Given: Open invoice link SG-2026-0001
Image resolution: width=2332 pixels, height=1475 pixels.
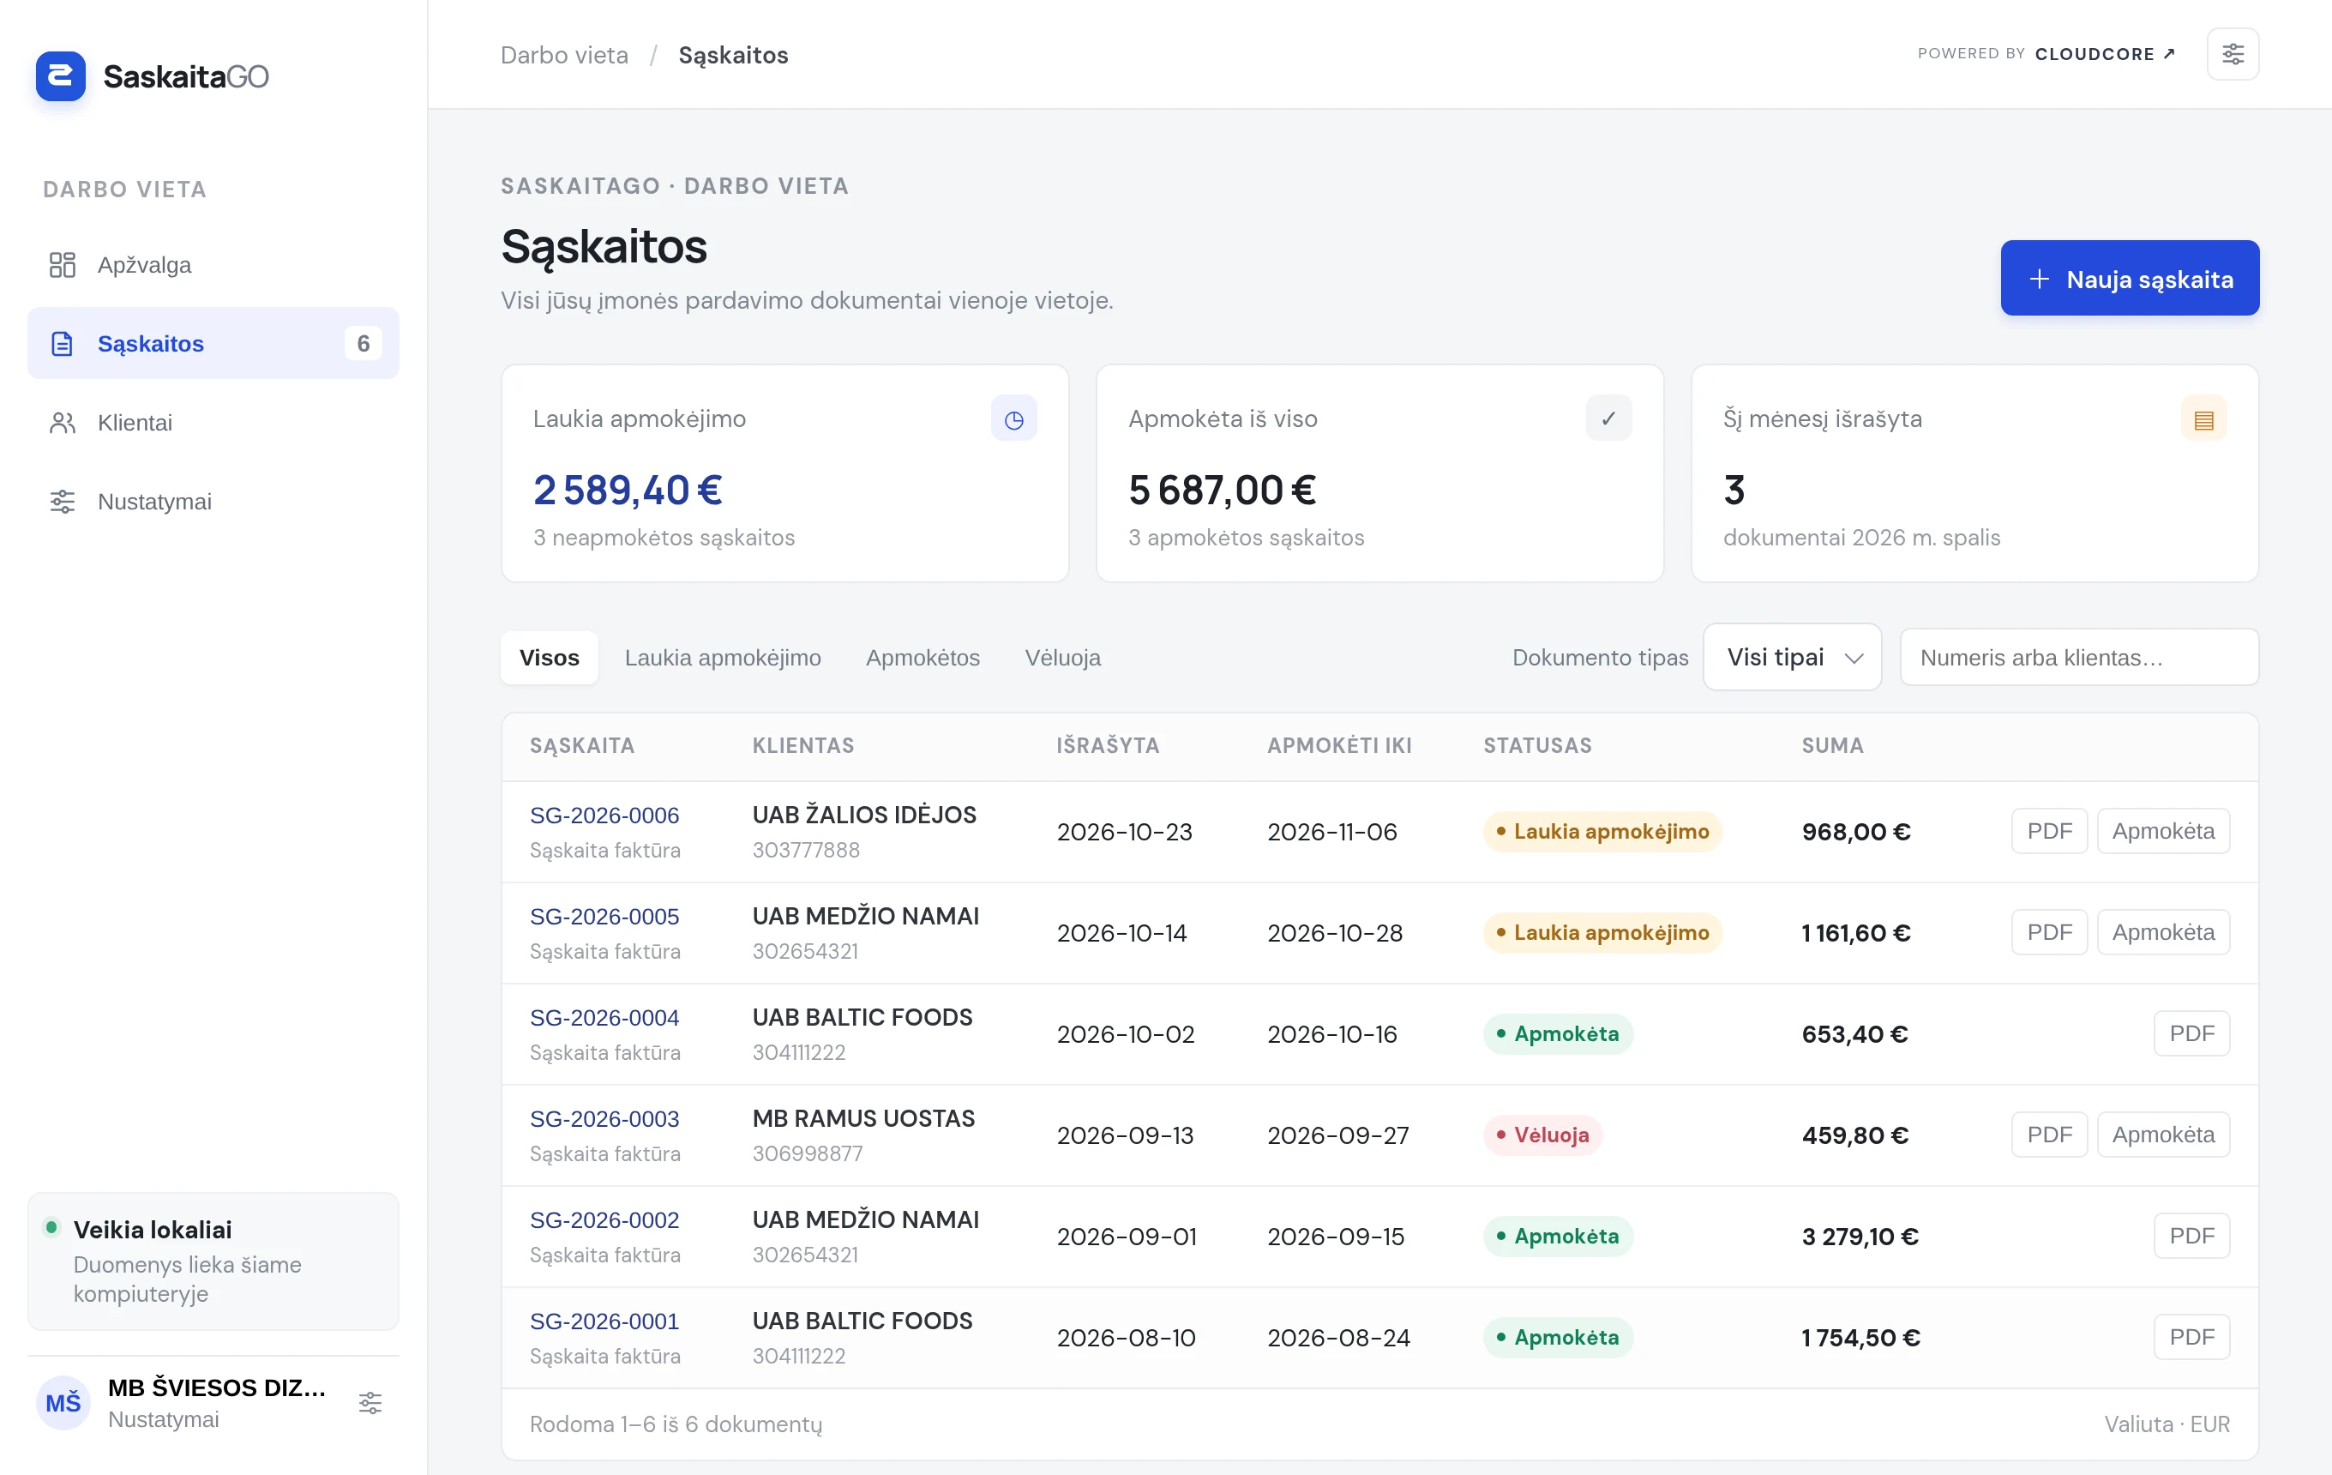Looking at the screenshot, I should tap(604, 1321).
